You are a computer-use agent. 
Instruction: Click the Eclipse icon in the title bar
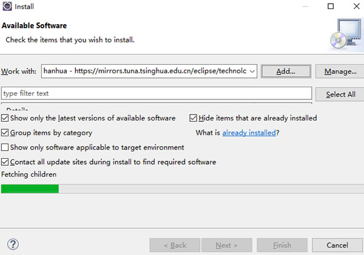pyautogui.click(x=7, y=7)
